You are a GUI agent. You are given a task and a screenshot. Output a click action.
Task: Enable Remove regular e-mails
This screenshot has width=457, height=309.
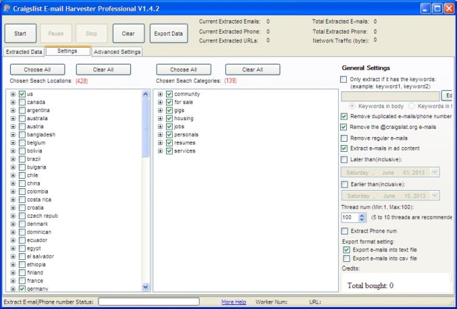[x=344, y=138]
